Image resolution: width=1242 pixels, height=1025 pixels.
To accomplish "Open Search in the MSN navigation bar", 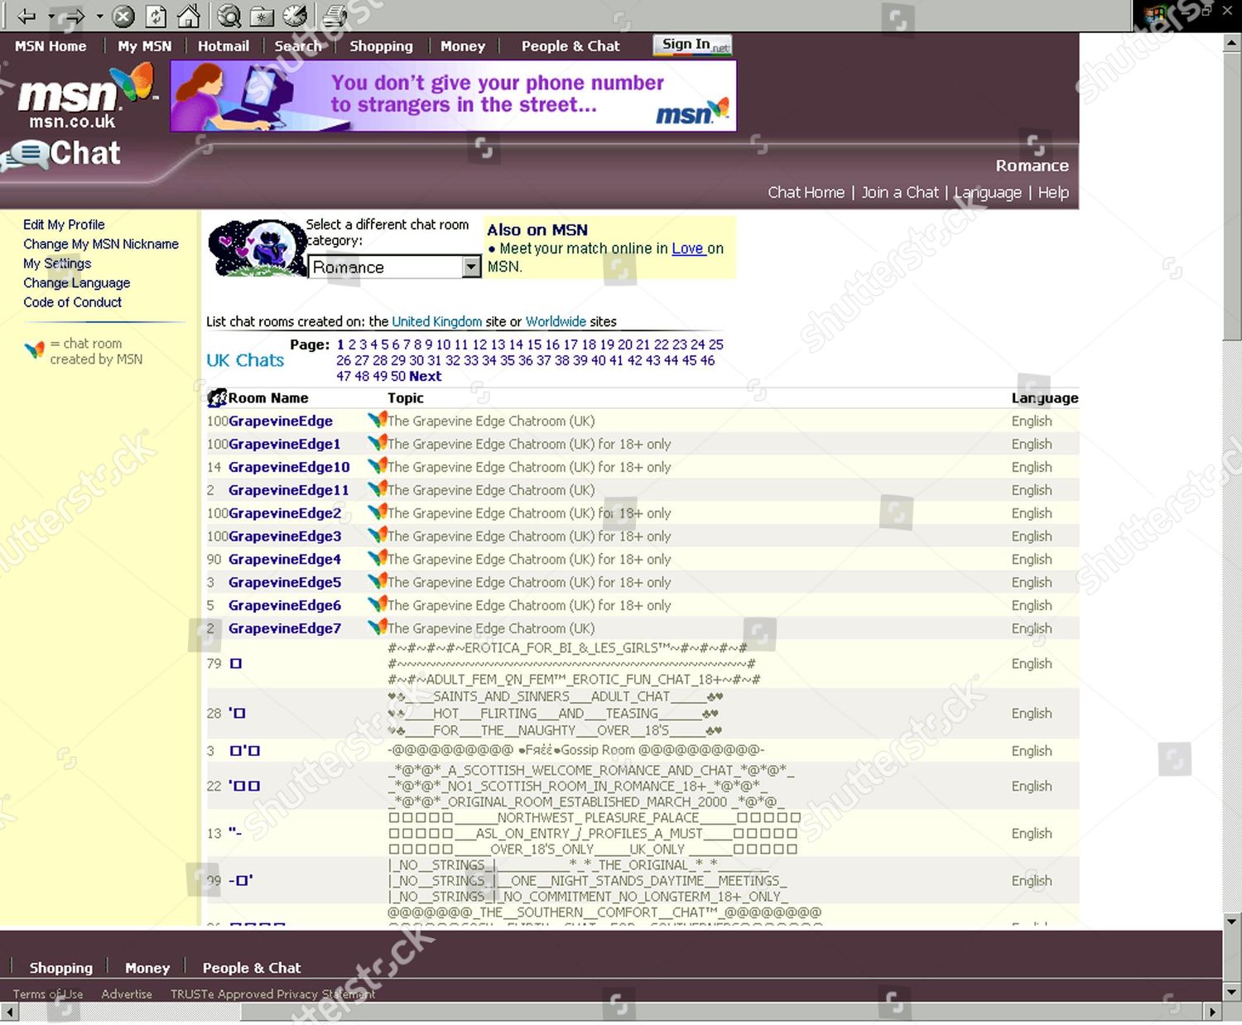I will coord(298,46).
